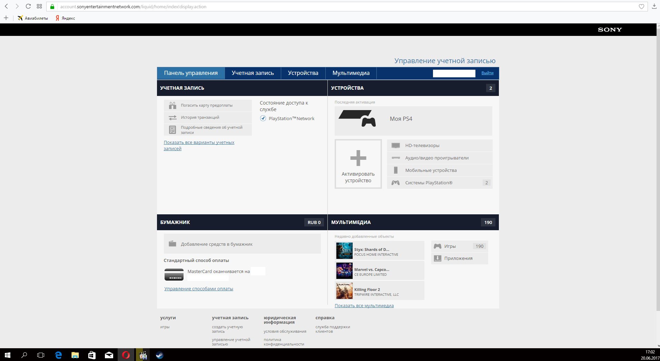Open Приложения download icon entry
The height and width of the screenshot is (361, 660).
coord(437,258)
